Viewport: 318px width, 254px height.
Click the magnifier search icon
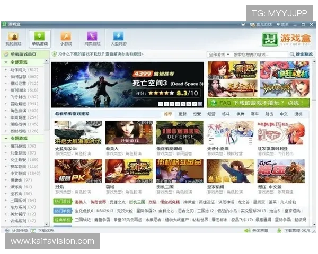pyautogui.click(x=292, y=55)
